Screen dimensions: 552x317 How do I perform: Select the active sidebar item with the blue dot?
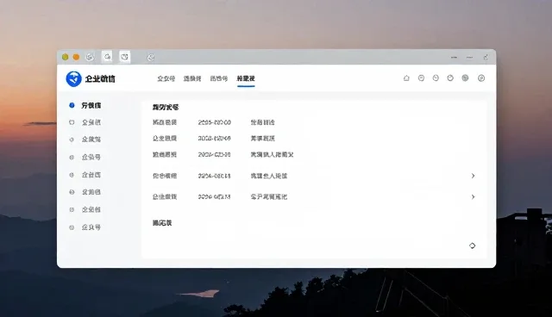(85, 105)
